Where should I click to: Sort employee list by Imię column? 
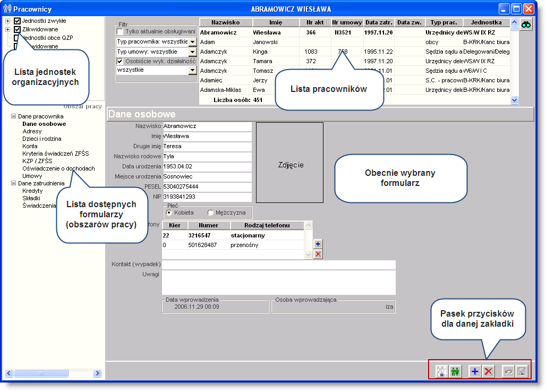[276, 22]
